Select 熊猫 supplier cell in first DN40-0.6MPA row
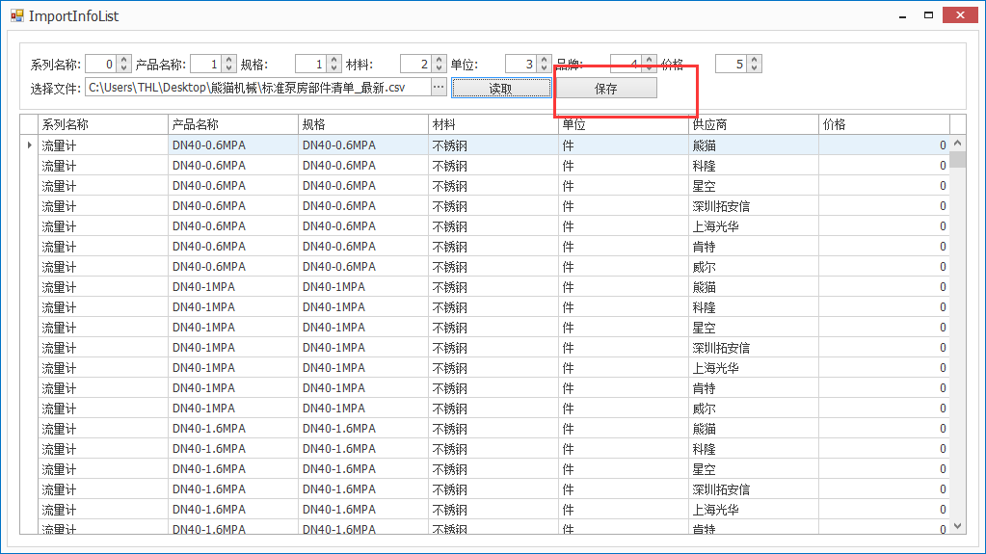This screenshot has width=986, height=554. (754, 145)
